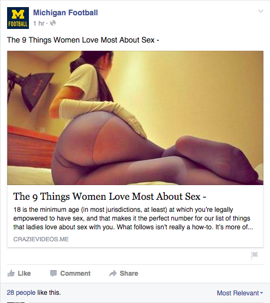Click the report flag icon

tap(254, 256)
